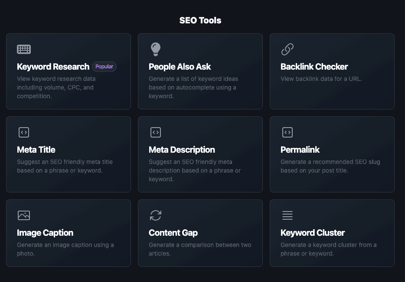
Task: Select the list icon on Keyword Cluster
Action: pyautogui.click(x=287, y=215)
